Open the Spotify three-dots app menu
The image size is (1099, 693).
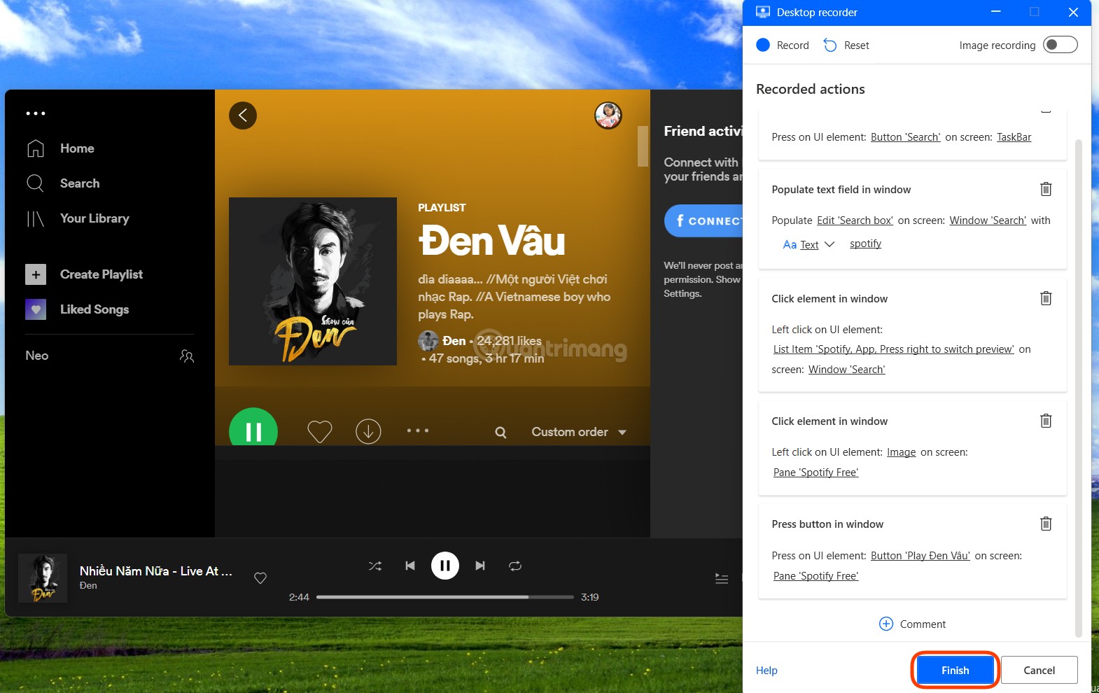pos(36,113)
